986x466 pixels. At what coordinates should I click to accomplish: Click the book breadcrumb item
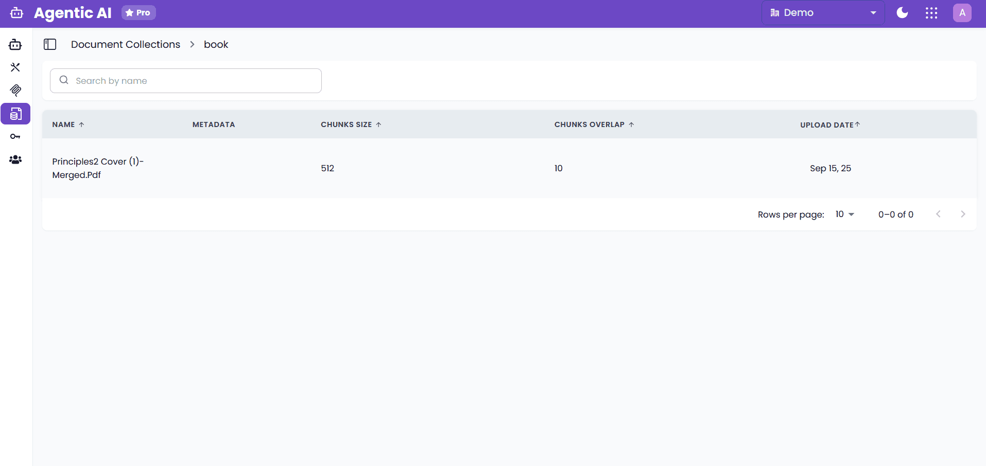pos(216,45)
